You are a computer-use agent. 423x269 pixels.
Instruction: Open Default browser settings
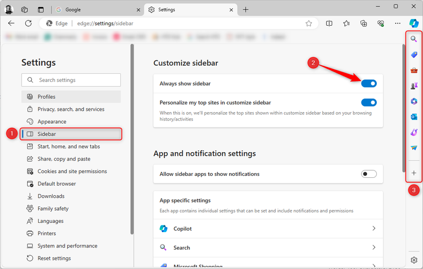(x=71, y=183)
